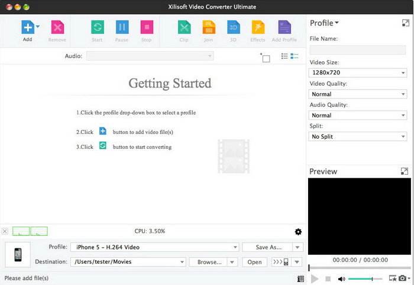Click the iPhone profile thumbnail
This screenshot has width=414, height=285.
(x=18, y=254)
